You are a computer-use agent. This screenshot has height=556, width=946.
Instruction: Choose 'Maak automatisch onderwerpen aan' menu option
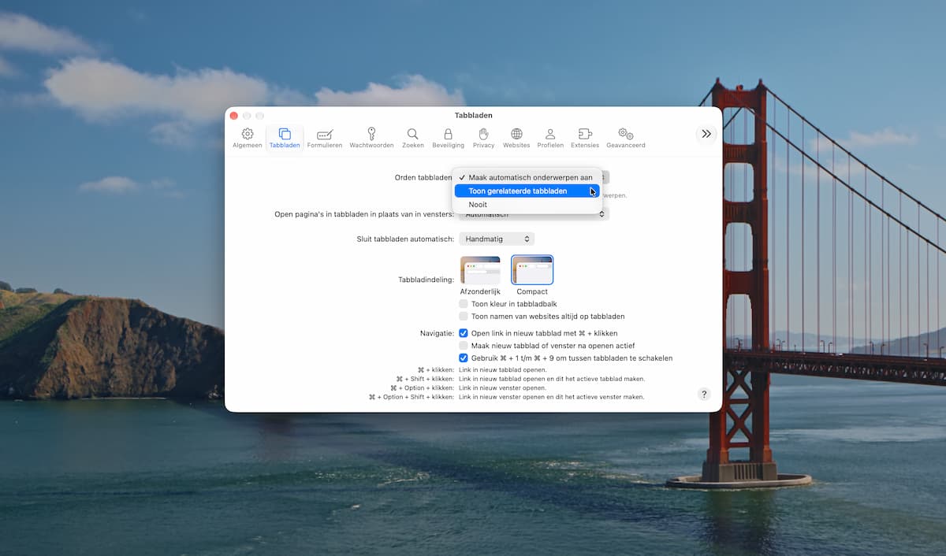527,177
